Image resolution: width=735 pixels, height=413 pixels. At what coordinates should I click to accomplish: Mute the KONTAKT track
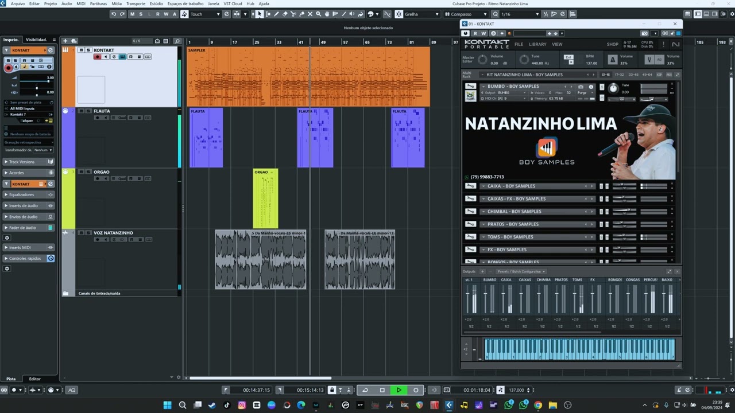[81, 50]
